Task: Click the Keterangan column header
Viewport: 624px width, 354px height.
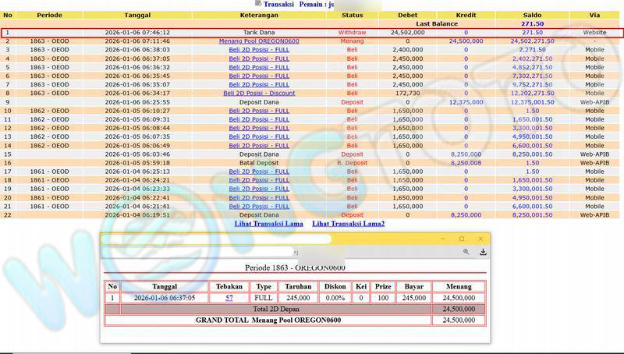Action: (x=258, y=15)
